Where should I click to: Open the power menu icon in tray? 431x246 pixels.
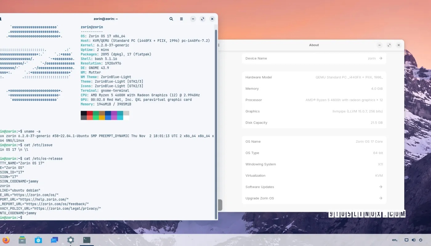click(x=421, y=240)
